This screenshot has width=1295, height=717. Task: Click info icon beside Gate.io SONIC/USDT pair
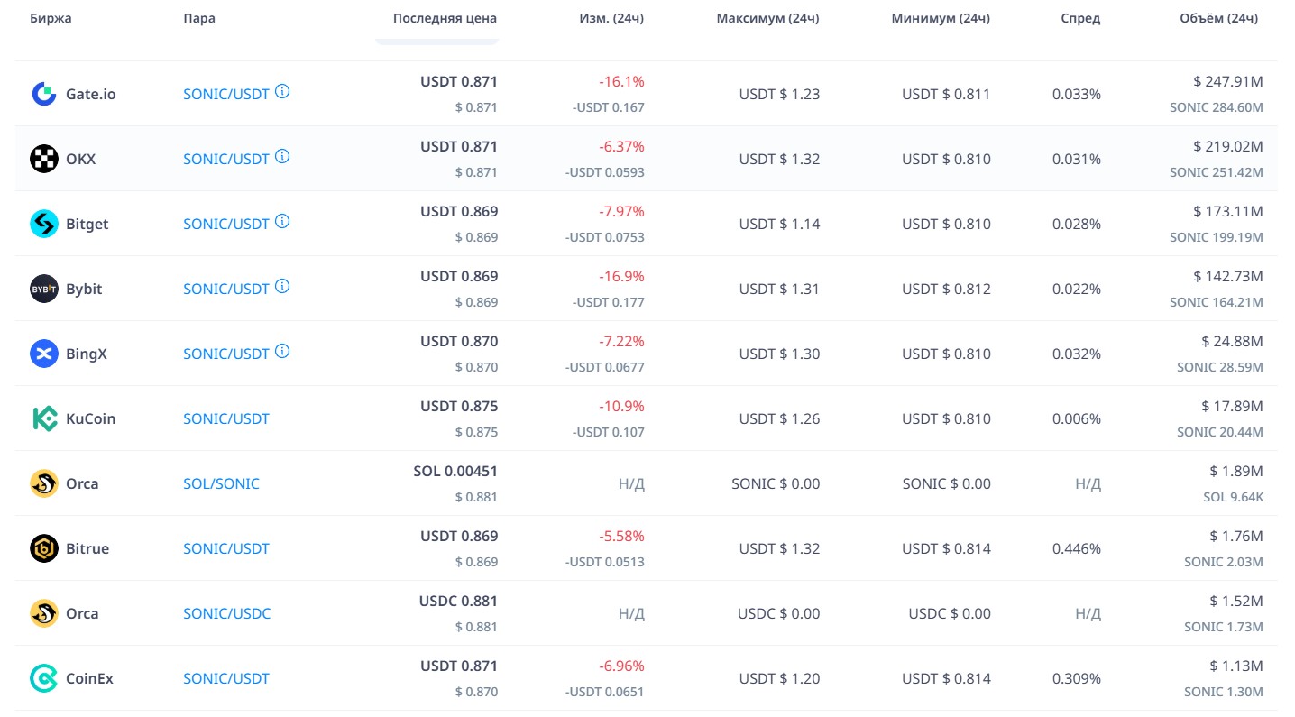coord(282,91)
